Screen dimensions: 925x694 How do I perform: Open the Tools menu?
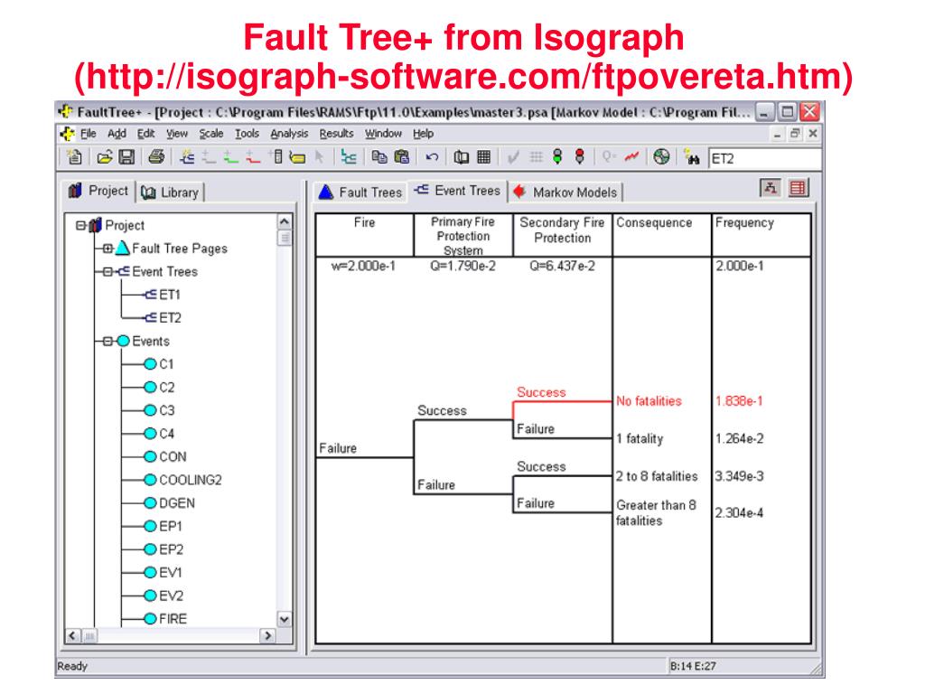click(x=247, y=134)
